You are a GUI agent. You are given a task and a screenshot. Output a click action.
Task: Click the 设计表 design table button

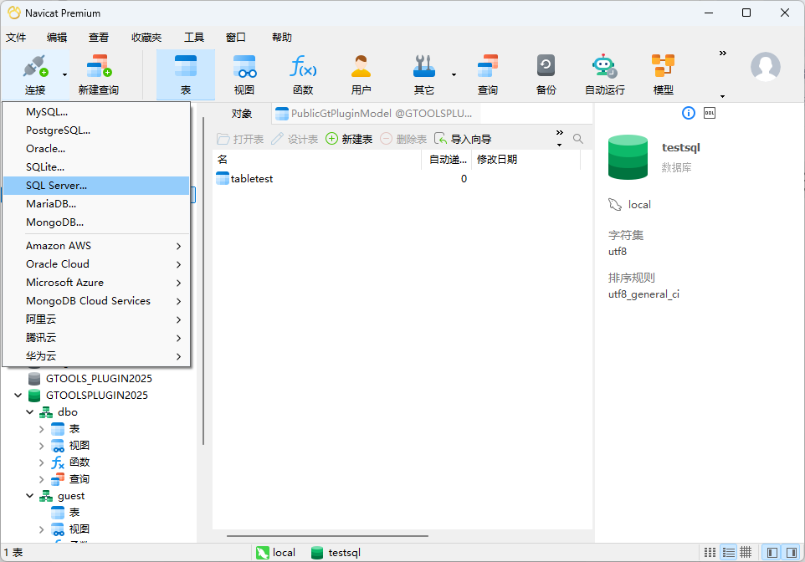pyautogui.click(x=295, y=139)
